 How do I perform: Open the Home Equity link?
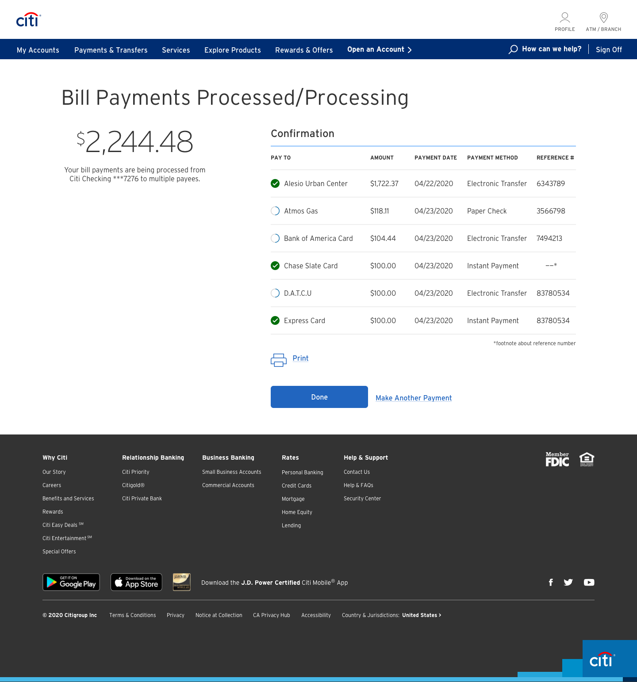297,512
